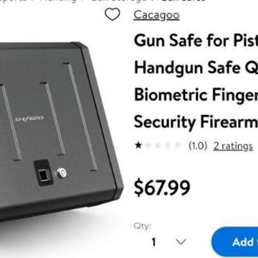Add the gun safe to cart
The image size is (258, 258).
235,242
